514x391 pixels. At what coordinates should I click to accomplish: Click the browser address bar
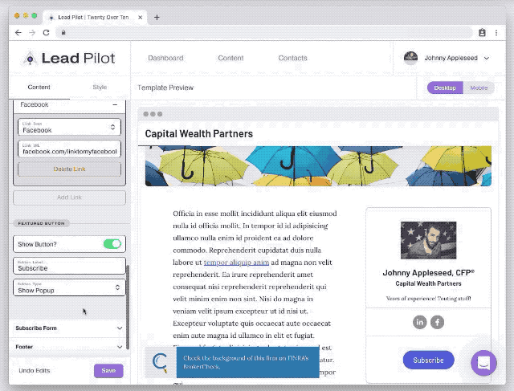(x=264, y=32)
